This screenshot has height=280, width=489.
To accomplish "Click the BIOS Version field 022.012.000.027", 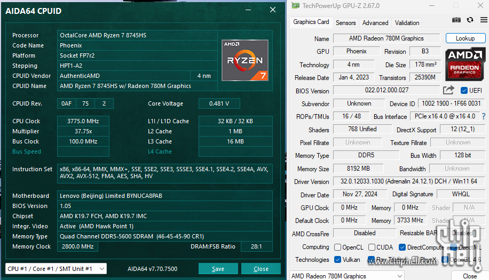I will [x=387, y=90].
